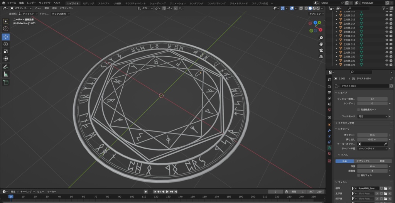Viewport: 395px width, 203px height.
Task: Adjust the 押し出し 0.01 m field
Action: click(372, 139)
